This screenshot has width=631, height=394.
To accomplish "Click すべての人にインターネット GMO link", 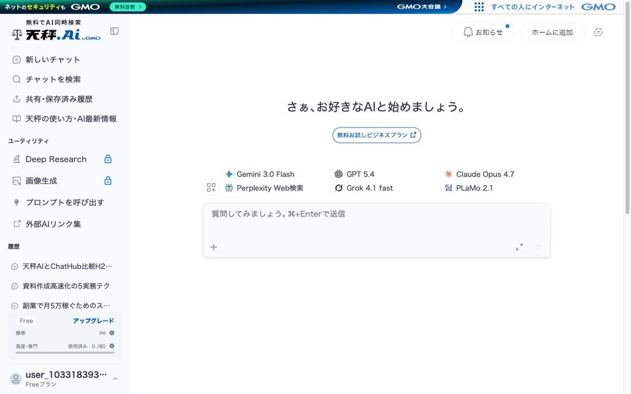I will point(554,7).
